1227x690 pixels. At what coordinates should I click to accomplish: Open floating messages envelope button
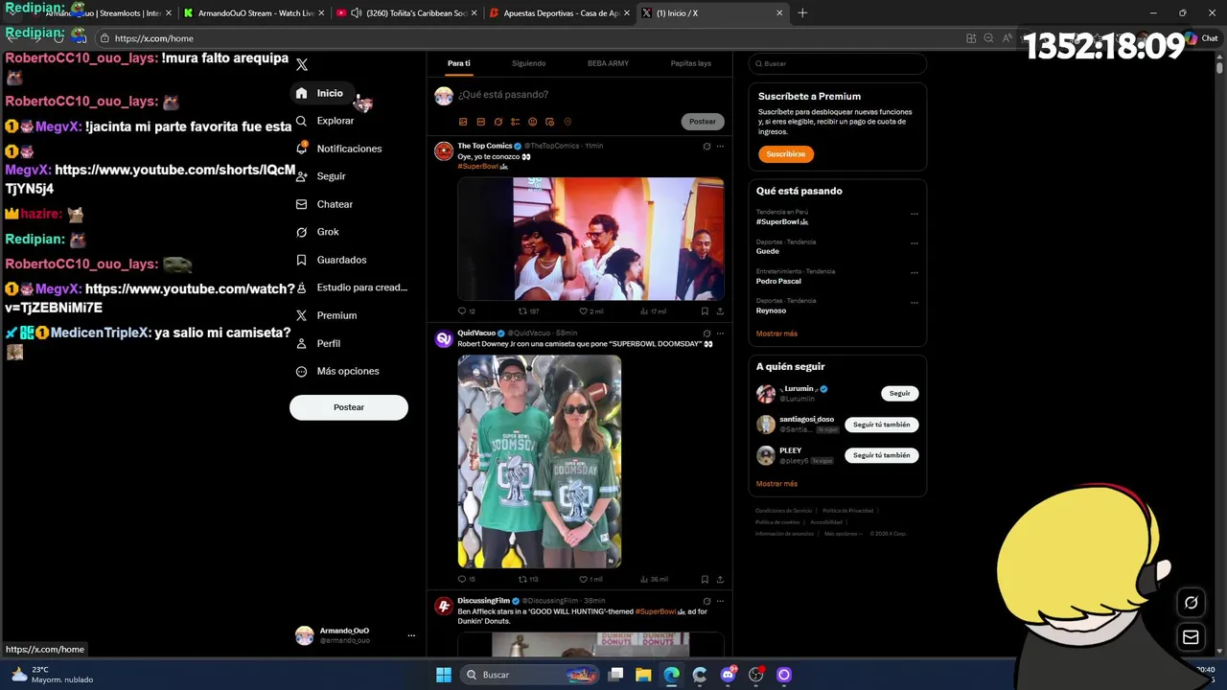pos(1191,637)
